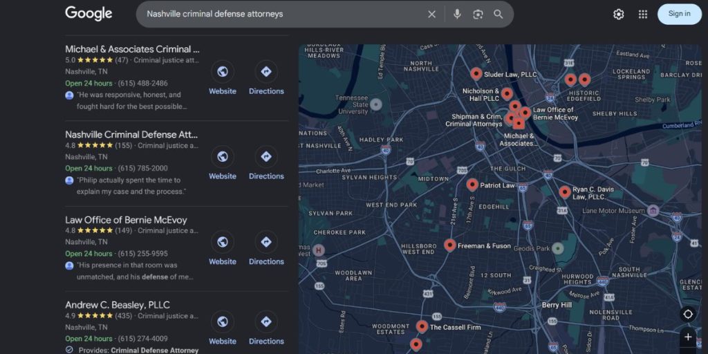The image size is (708, 354).
Task: Open Michael & Associates Criminal listing title
Action: pos(132,49)
